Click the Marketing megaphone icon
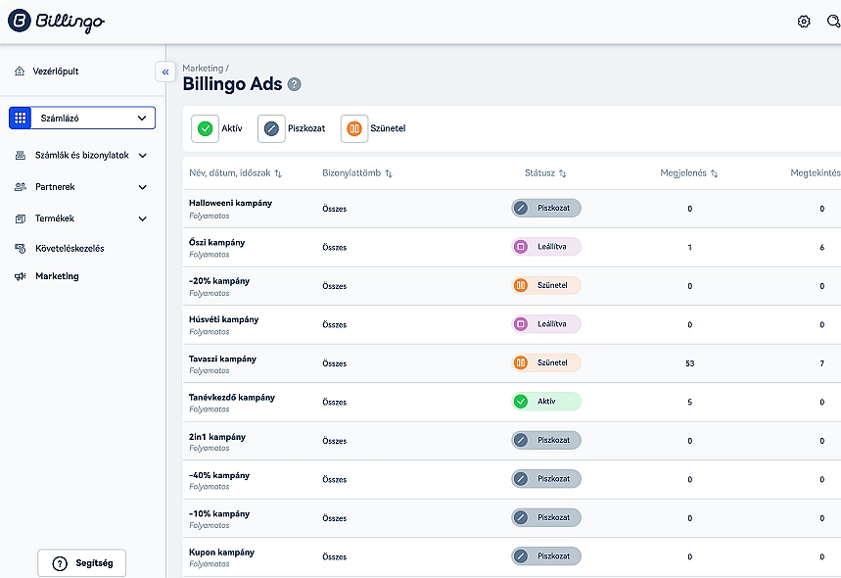 [x=20, y=277]
